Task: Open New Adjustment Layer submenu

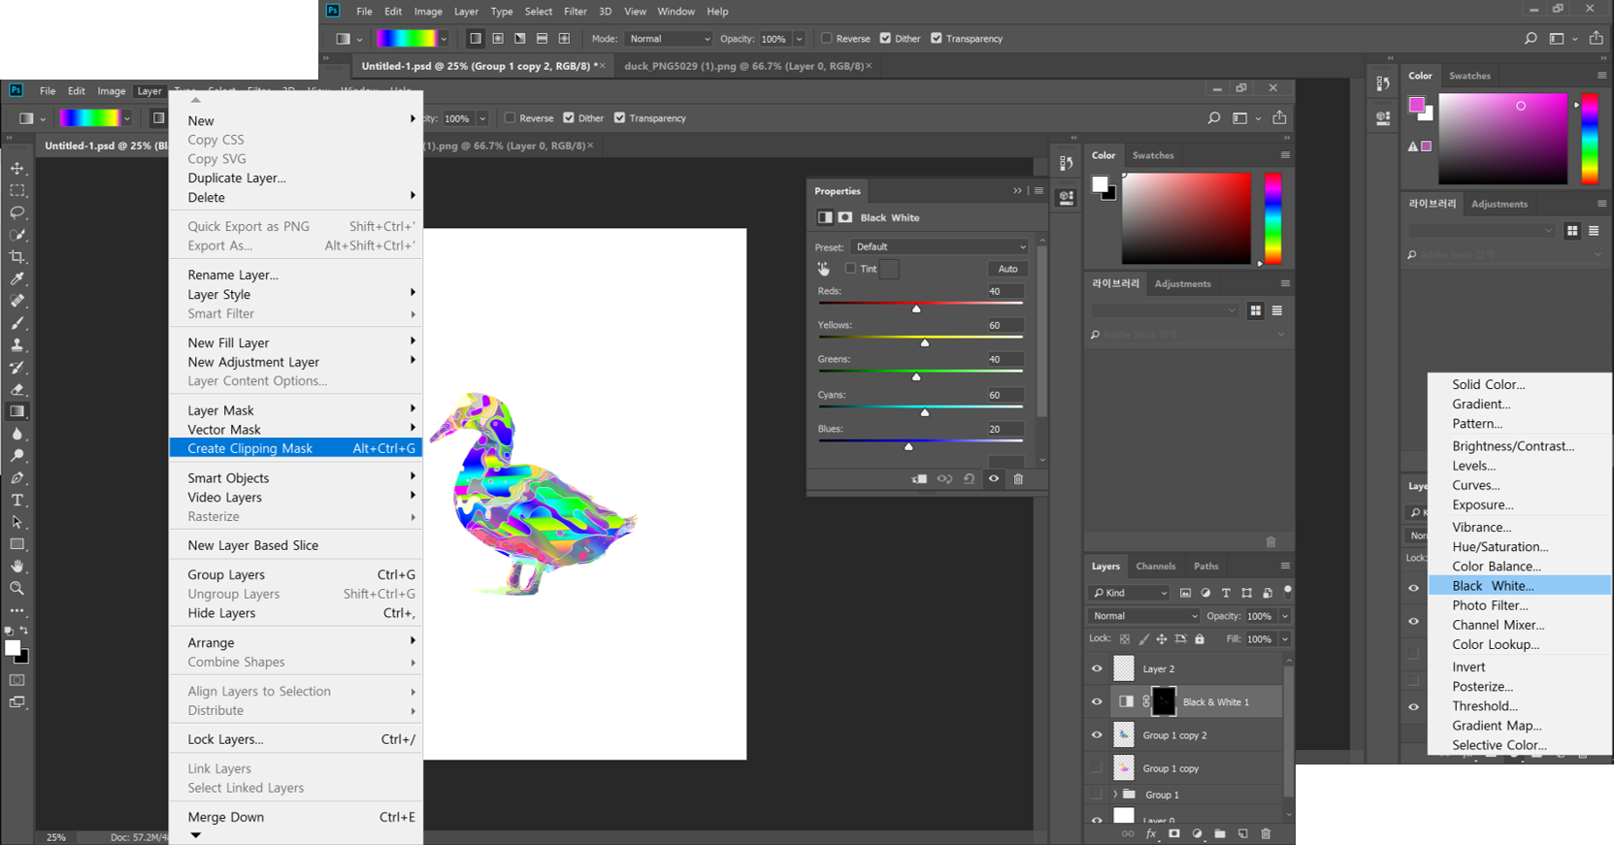Action: coord(296,362)
